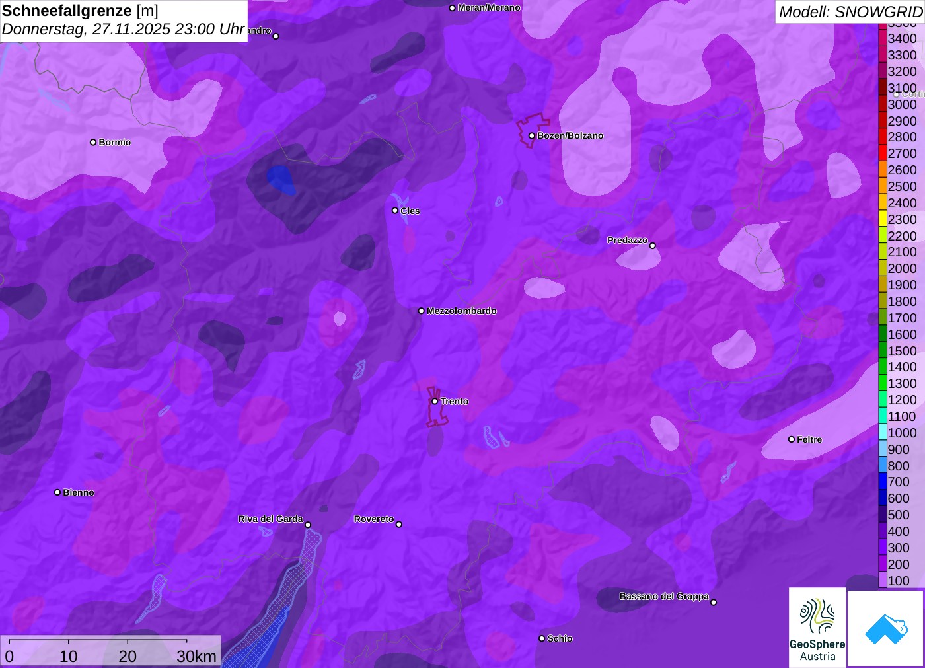This screenshot has height=668, width=925.
Task: Click the 700 m blue legend swatch
Action: coord(883,482)
